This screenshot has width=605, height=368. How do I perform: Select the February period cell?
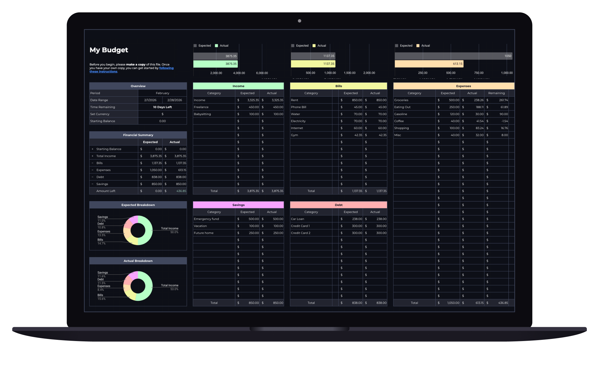pos(163,93)
